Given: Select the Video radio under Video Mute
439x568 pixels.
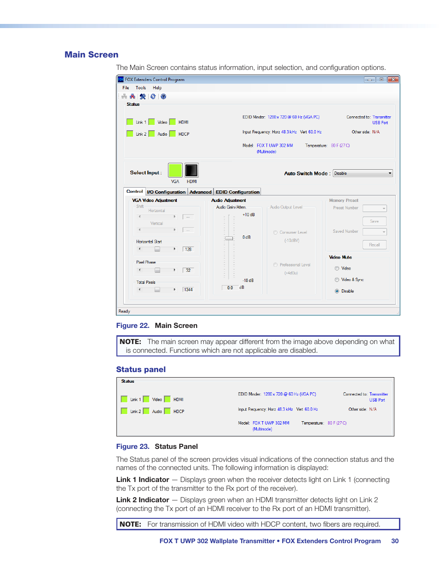Looking at the screenshot, I should point(337,268).
